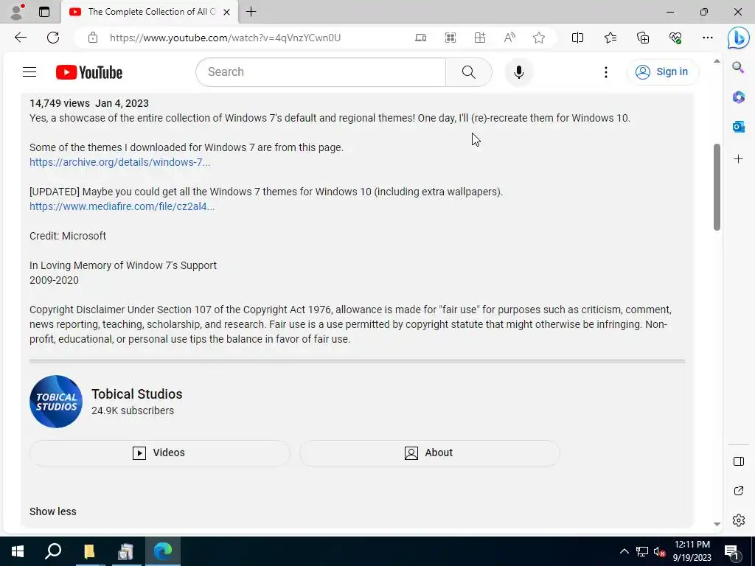Open muted volume tray icon
Viewport: 755px width, 566px height.
(659, 551)
